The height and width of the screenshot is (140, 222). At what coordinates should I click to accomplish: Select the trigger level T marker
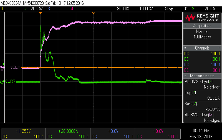[x=3, y=62]
